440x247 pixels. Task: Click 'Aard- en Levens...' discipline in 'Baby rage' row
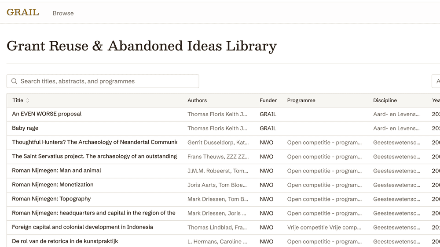(x=396, y=129)
